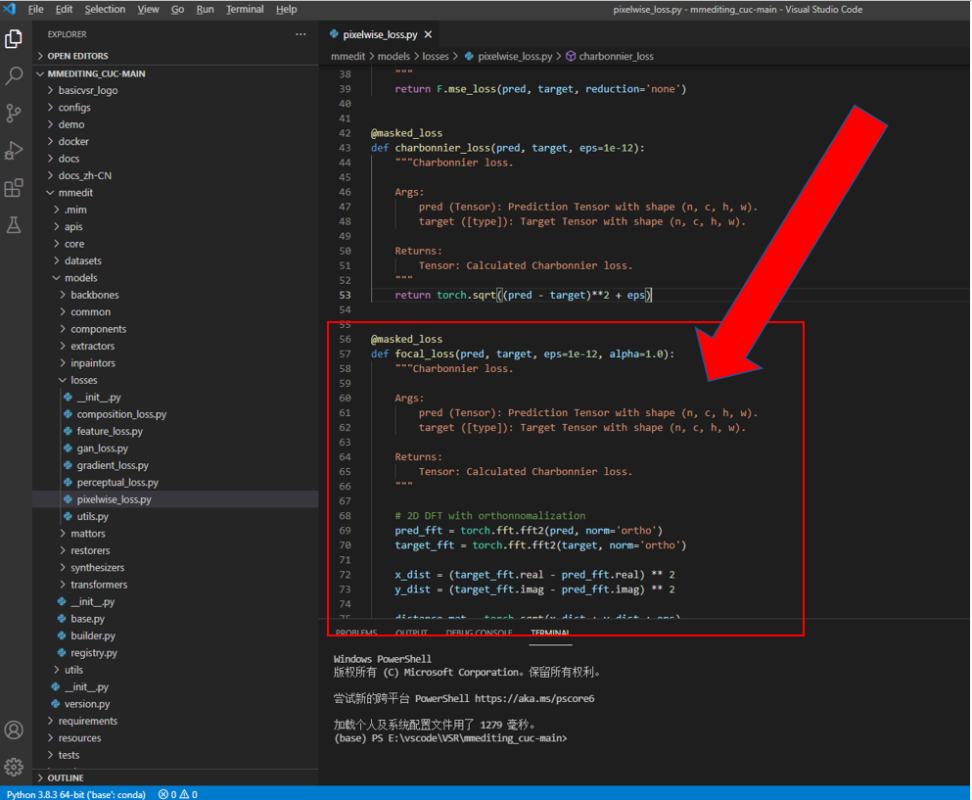The image size is (972, 800).
Task: Open the Run and Debug view icon
Action: (14, 150)
